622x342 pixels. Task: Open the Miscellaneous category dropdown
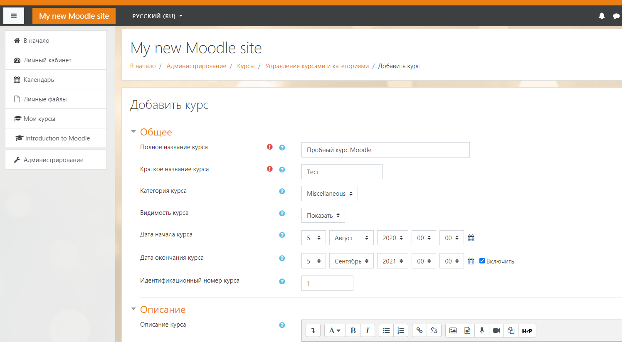tap(330, 194)
